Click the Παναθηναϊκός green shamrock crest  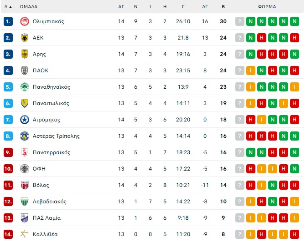coord(25,87)
